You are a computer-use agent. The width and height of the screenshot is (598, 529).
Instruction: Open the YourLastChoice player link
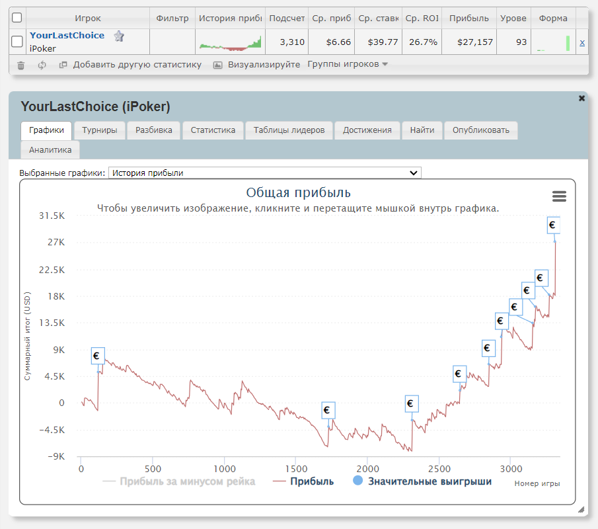(67, 36)
